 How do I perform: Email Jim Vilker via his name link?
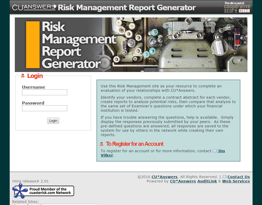click(x=221, y=151)
